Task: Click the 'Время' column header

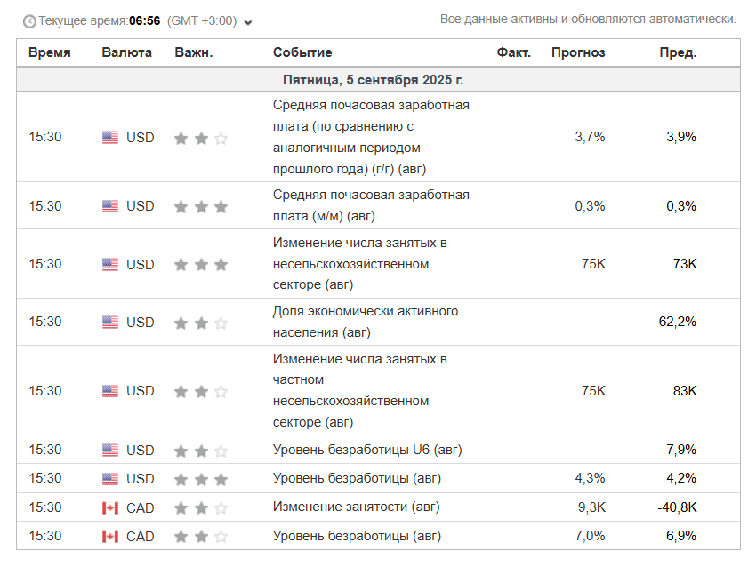Action: 50,52
